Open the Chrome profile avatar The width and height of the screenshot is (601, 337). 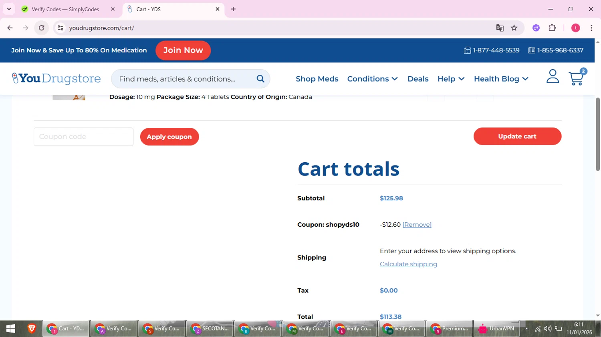[x=575, y=28]
